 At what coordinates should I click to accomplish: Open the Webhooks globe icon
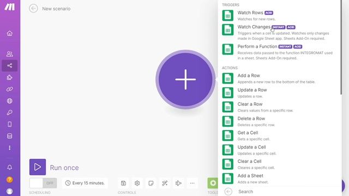[x=10, y=101]
